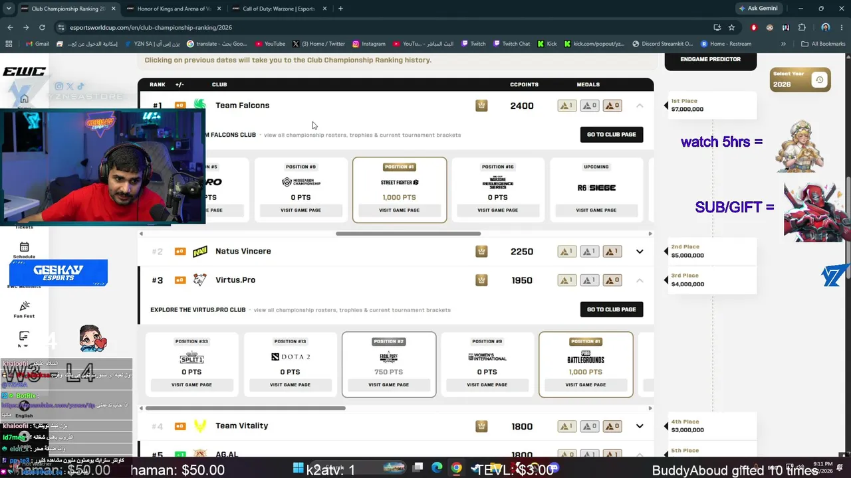Click Team Falcons gold crown icon
851x478 pixels.
tap(481, 106)
